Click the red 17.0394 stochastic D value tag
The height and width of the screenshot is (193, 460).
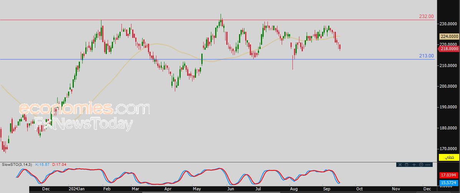point(448,176)
